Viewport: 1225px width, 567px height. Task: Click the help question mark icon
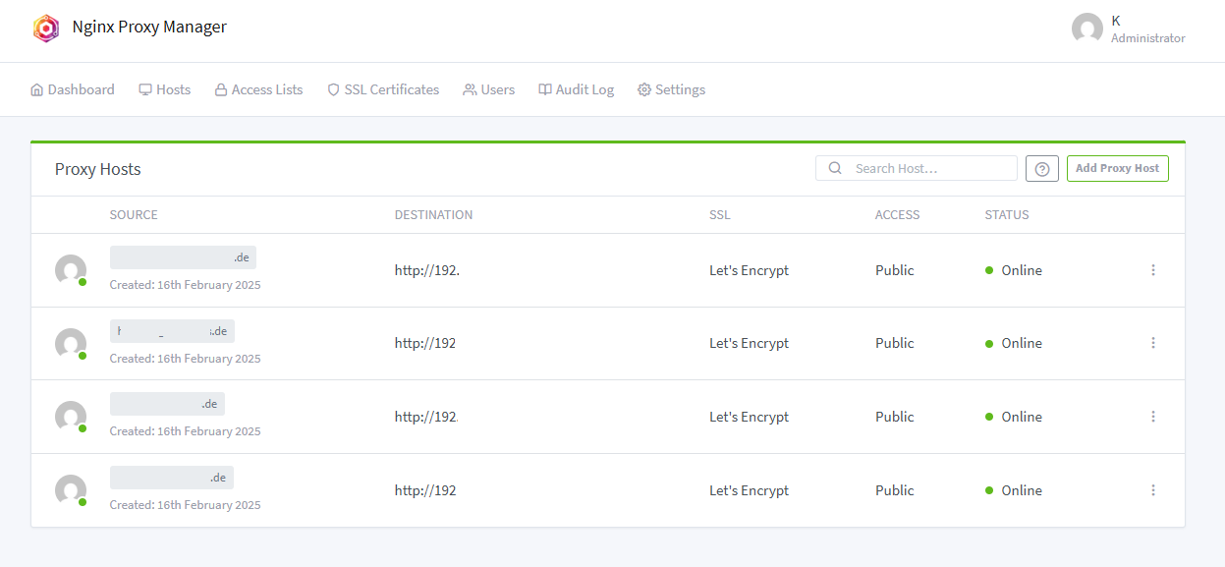[x=1042, y=169]
